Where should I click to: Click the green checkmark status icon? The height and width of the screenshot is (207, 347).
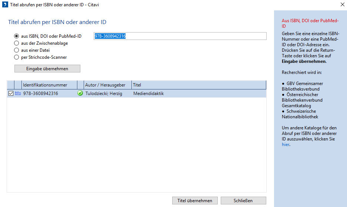(80, 93)
